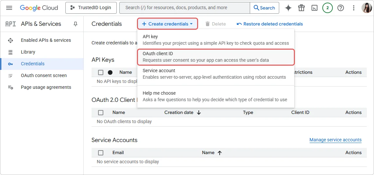The height and width of the screenshot is (175, 374).
Task: Sort by Creation date column arrow
Action: click(199, 113)
